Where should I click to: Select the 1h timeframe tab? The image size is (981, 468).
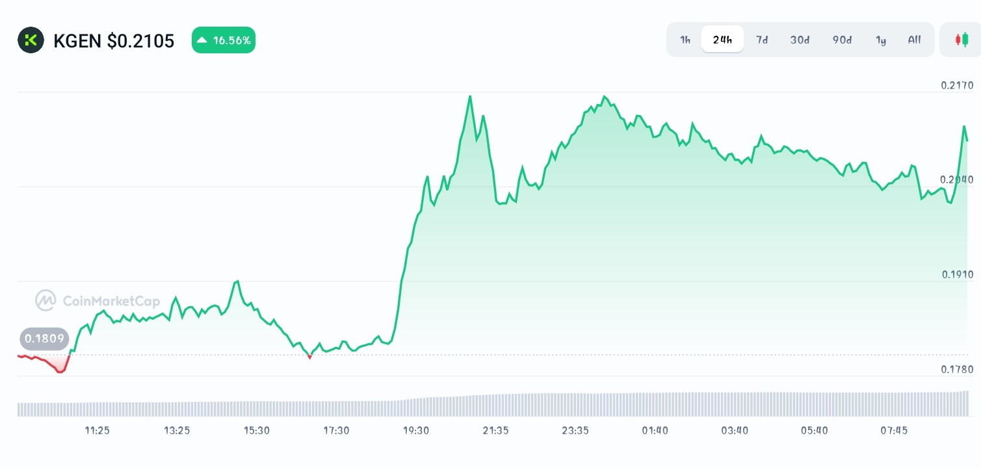[x=685, y=40]
